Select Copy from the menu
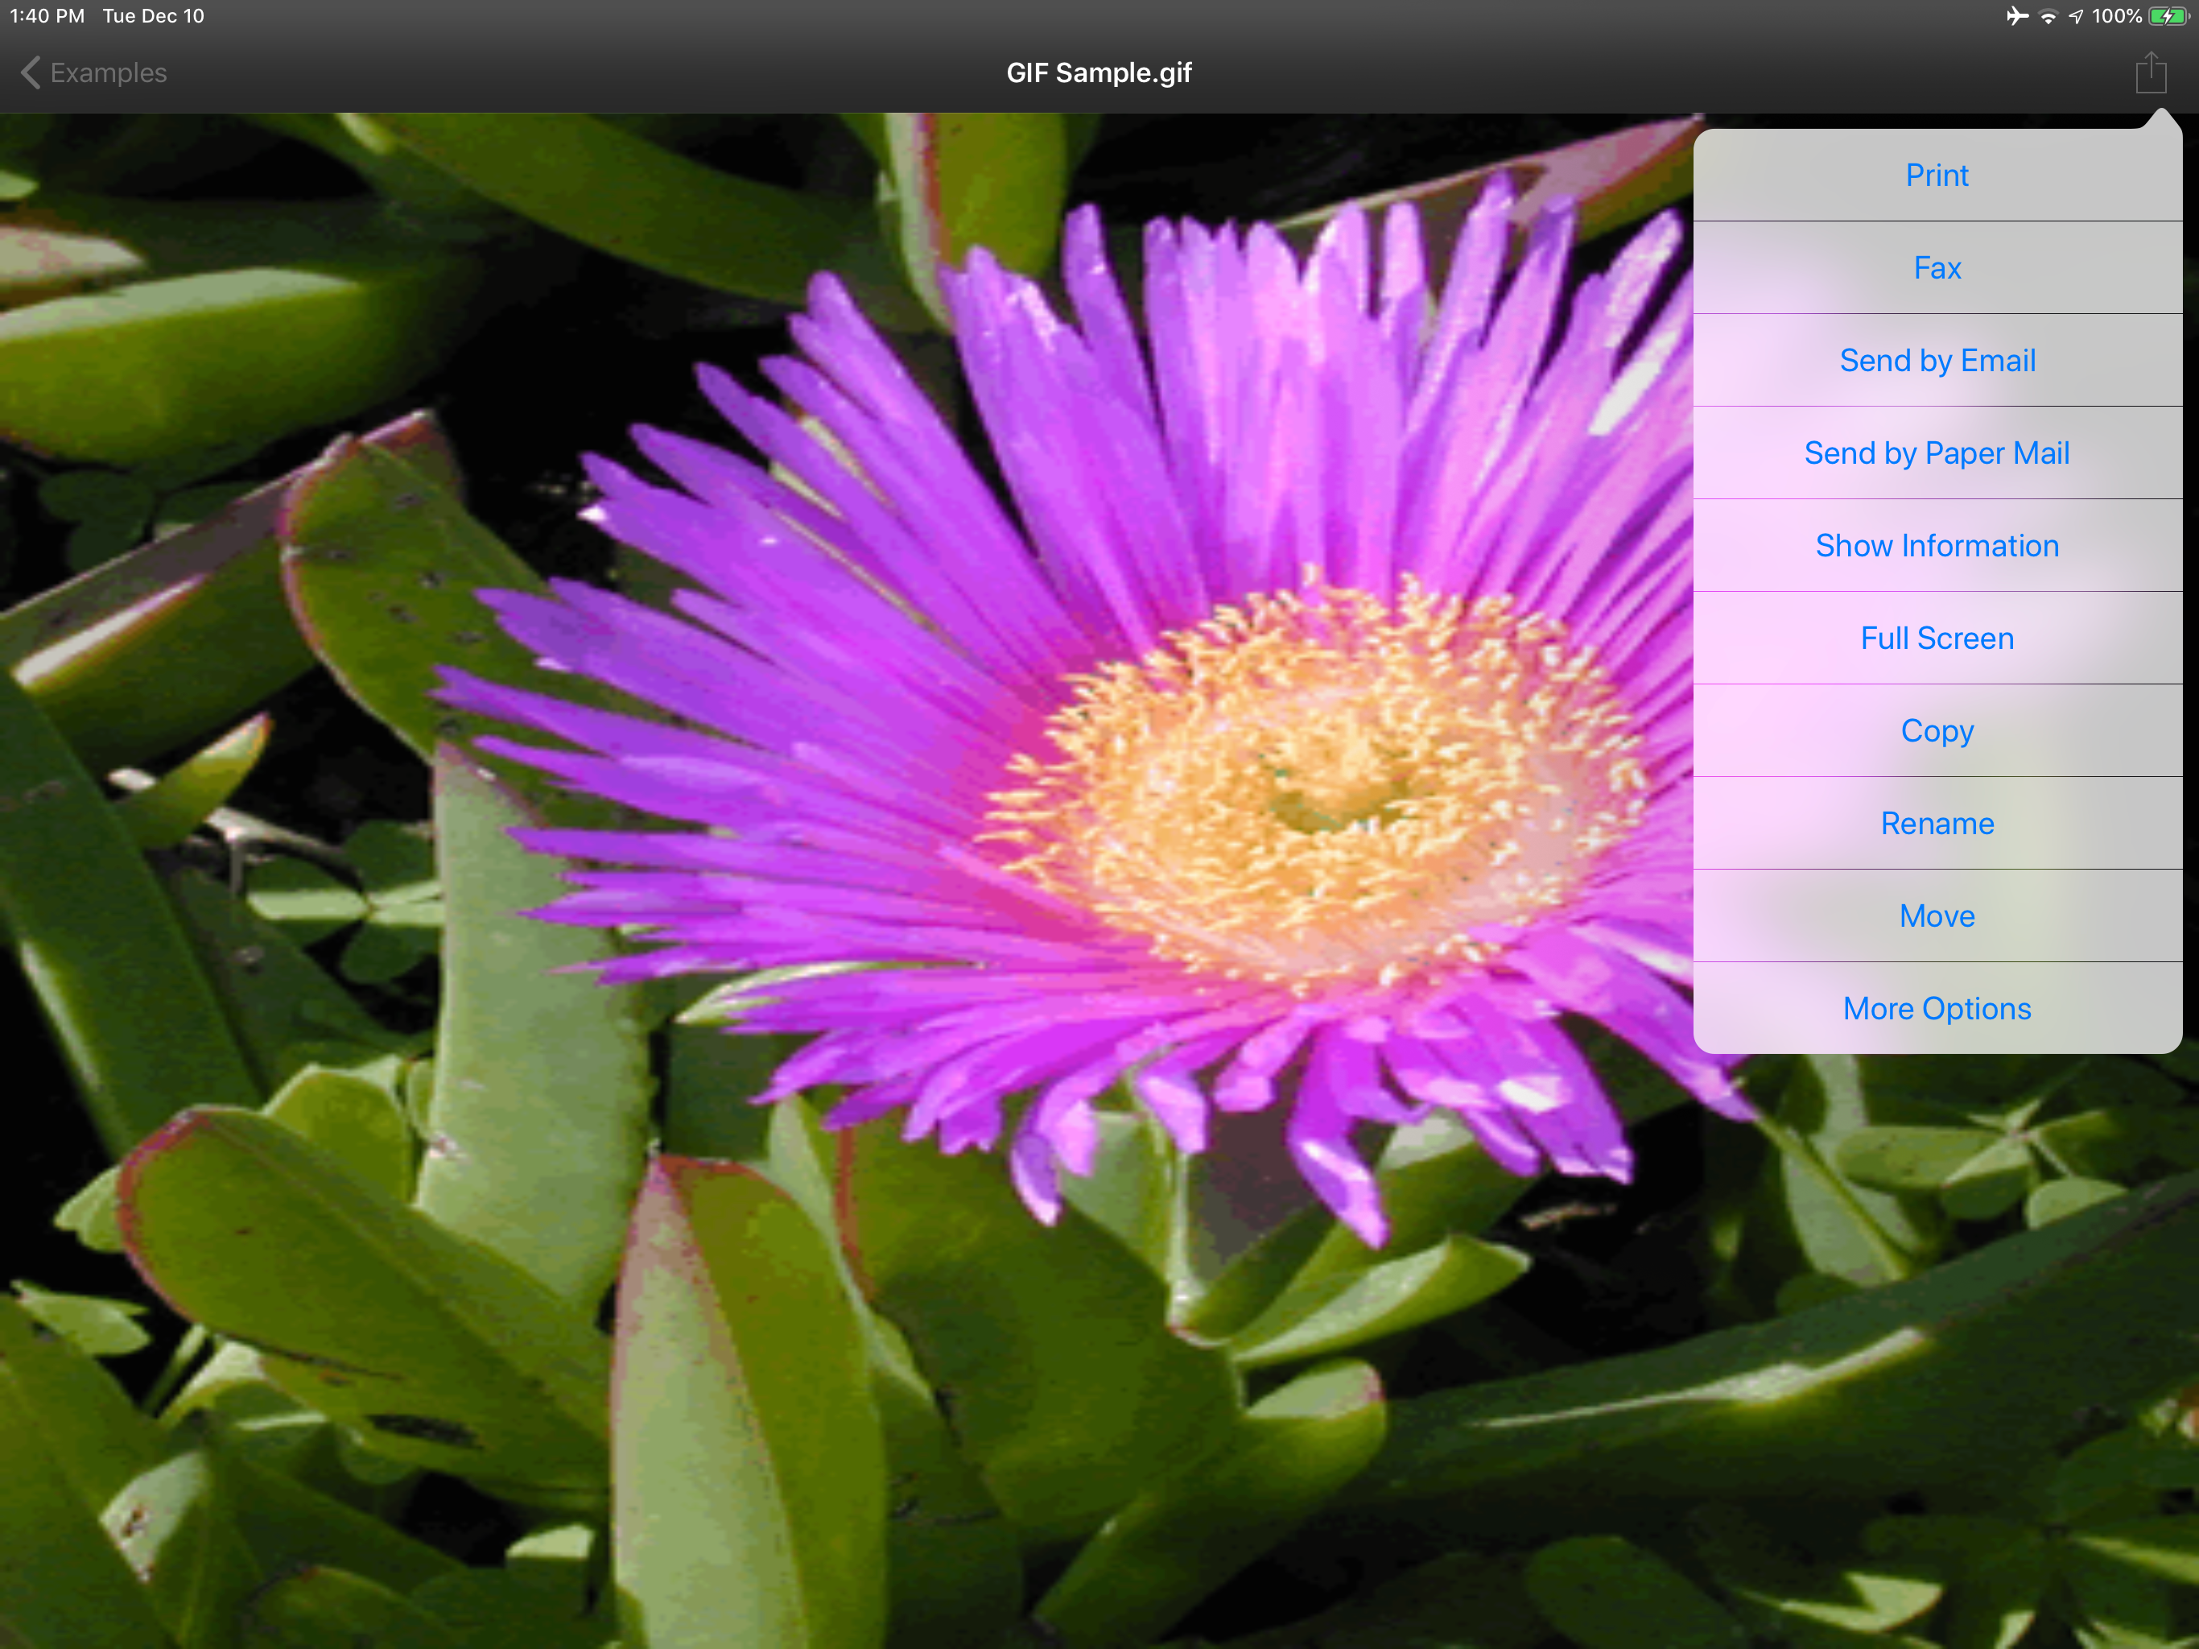 pos(1937,730)
